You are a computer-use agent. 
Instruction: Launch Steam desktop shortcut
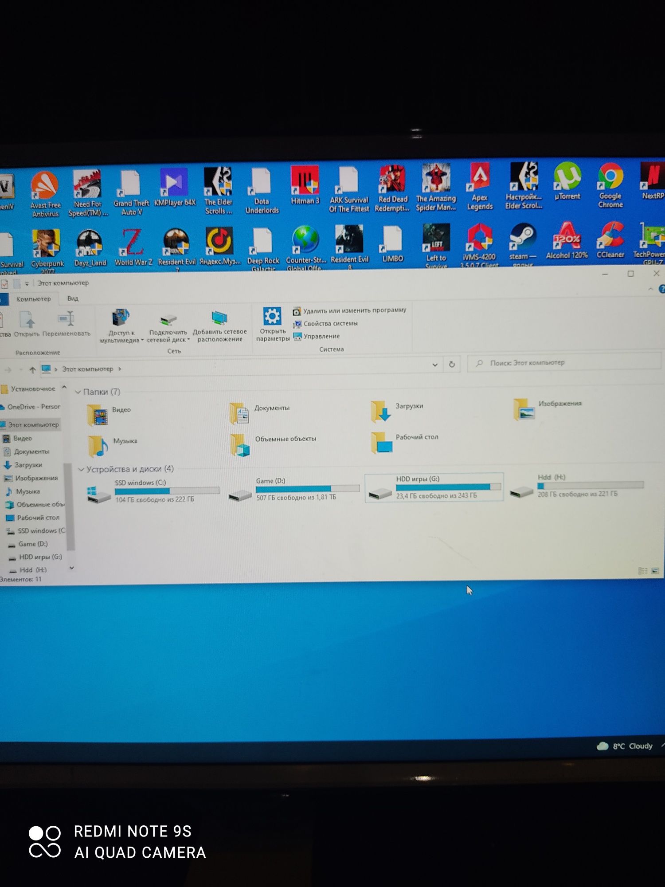coord(523,244)
